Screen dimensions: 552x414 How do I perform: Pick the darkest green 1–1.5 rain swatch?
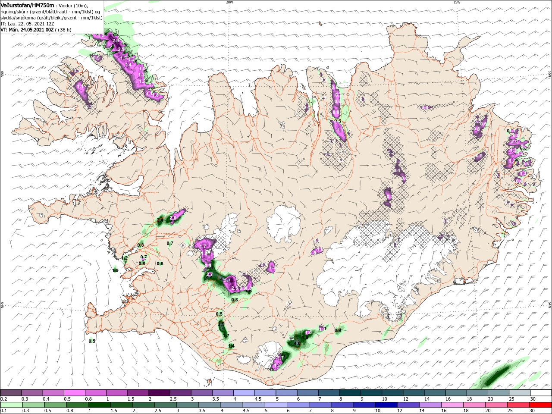100,405
